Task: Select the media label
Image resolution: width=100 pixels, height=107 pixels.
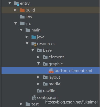Action: pyautogui.click(x=54, y=84)
